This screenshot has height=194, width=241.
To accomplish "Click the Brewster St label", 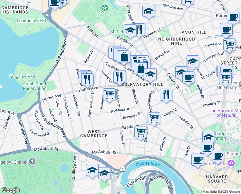I will point(132,116).
